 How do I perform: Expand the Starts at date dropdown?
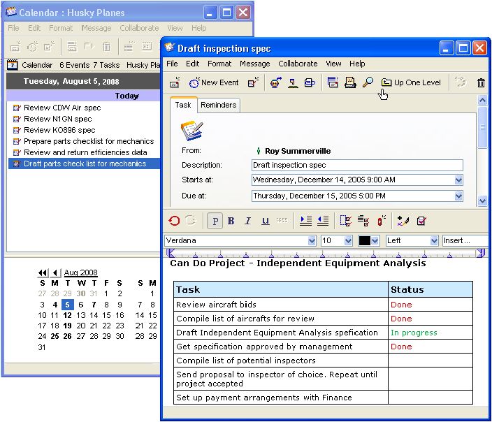[x=458, y=180]
